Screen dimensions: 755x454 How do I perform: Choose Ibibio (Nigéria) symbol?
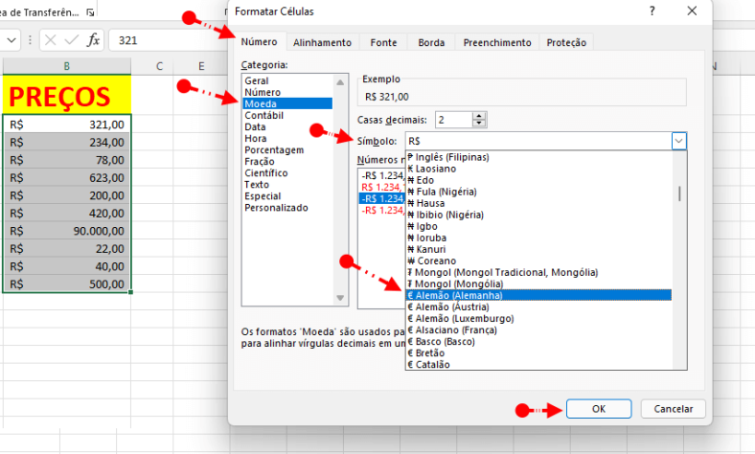click(x=538, y=215)
